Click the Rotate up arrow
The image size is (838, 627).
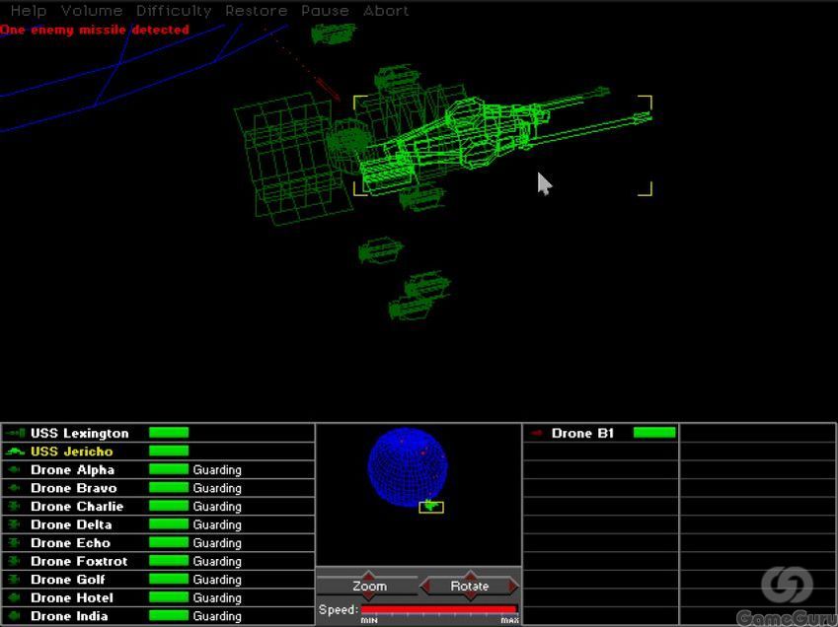pyautogui.click(x=470, y=575)
